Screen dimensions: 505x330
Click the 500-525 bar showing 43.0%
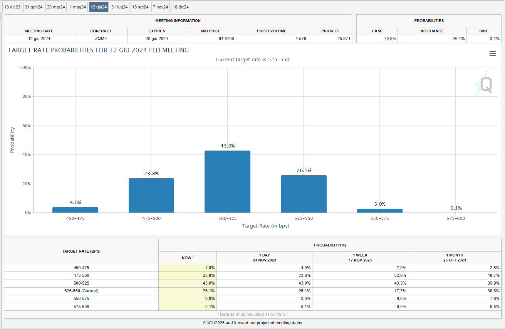[227, 181]
